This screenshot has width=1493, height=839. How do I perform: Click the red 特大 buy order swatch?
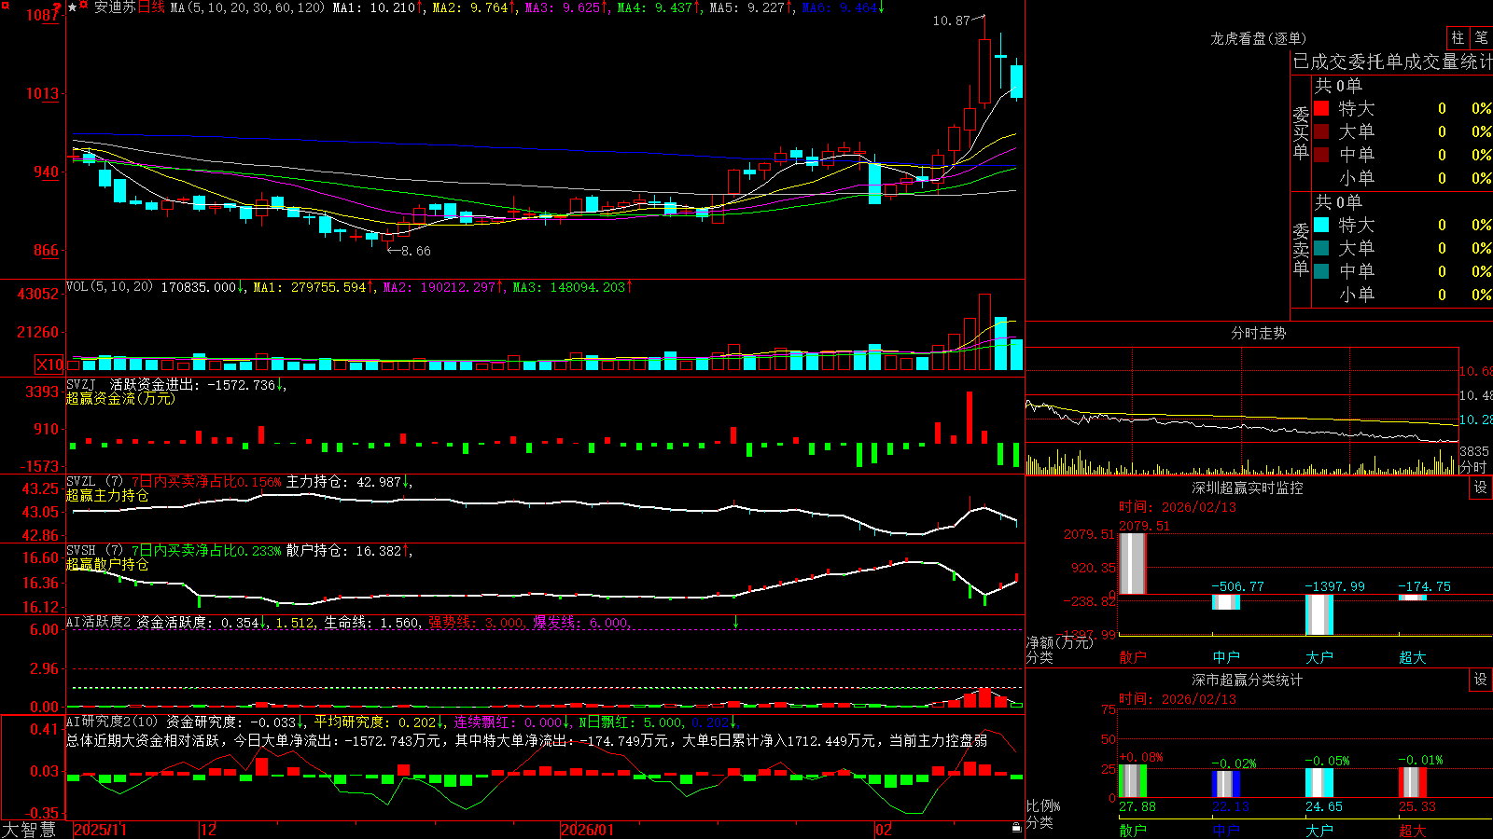[1321, 108]
